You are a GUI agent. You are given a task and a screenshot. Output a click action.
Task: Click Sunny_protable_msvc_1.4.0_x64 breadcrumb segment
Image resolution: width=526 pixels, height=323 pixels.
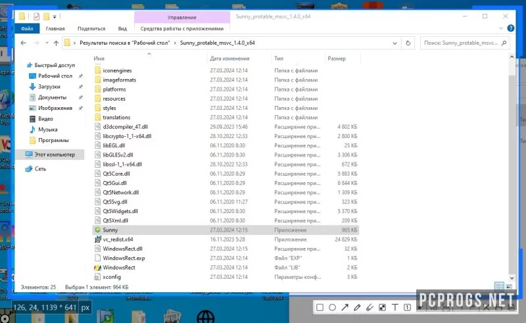218,43
